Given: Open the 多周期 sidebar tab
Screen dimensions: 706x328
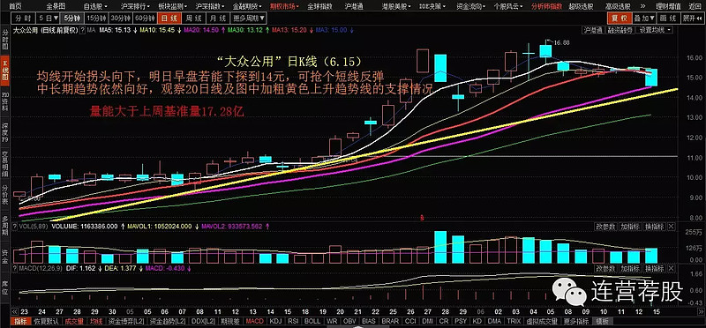Looking at the screenshot, I should pos(5,225).
